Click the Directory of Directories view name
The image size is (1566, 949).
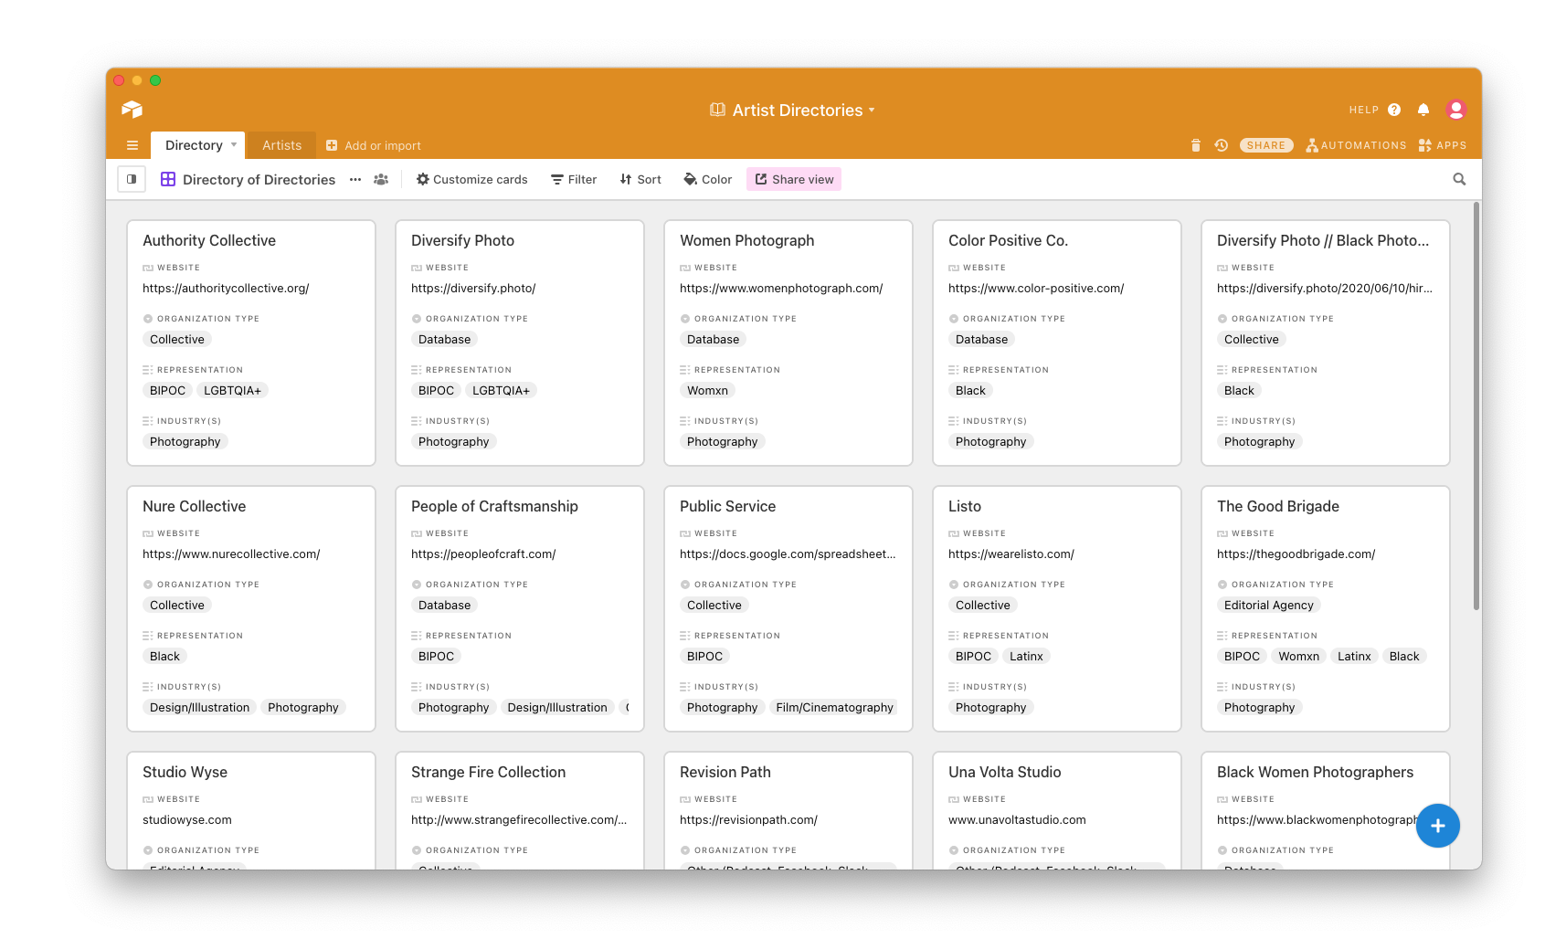[259, 180]
